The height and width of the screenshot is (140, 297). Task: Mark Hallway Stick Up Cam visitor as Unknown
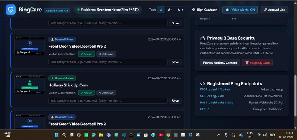[x=106, y=93]
